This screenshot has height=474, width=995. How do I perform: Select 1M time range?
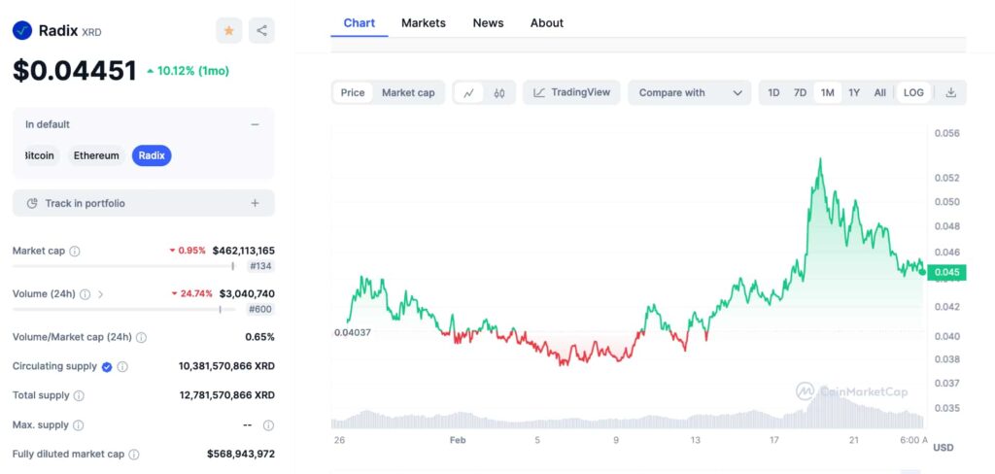click(828, 92)
